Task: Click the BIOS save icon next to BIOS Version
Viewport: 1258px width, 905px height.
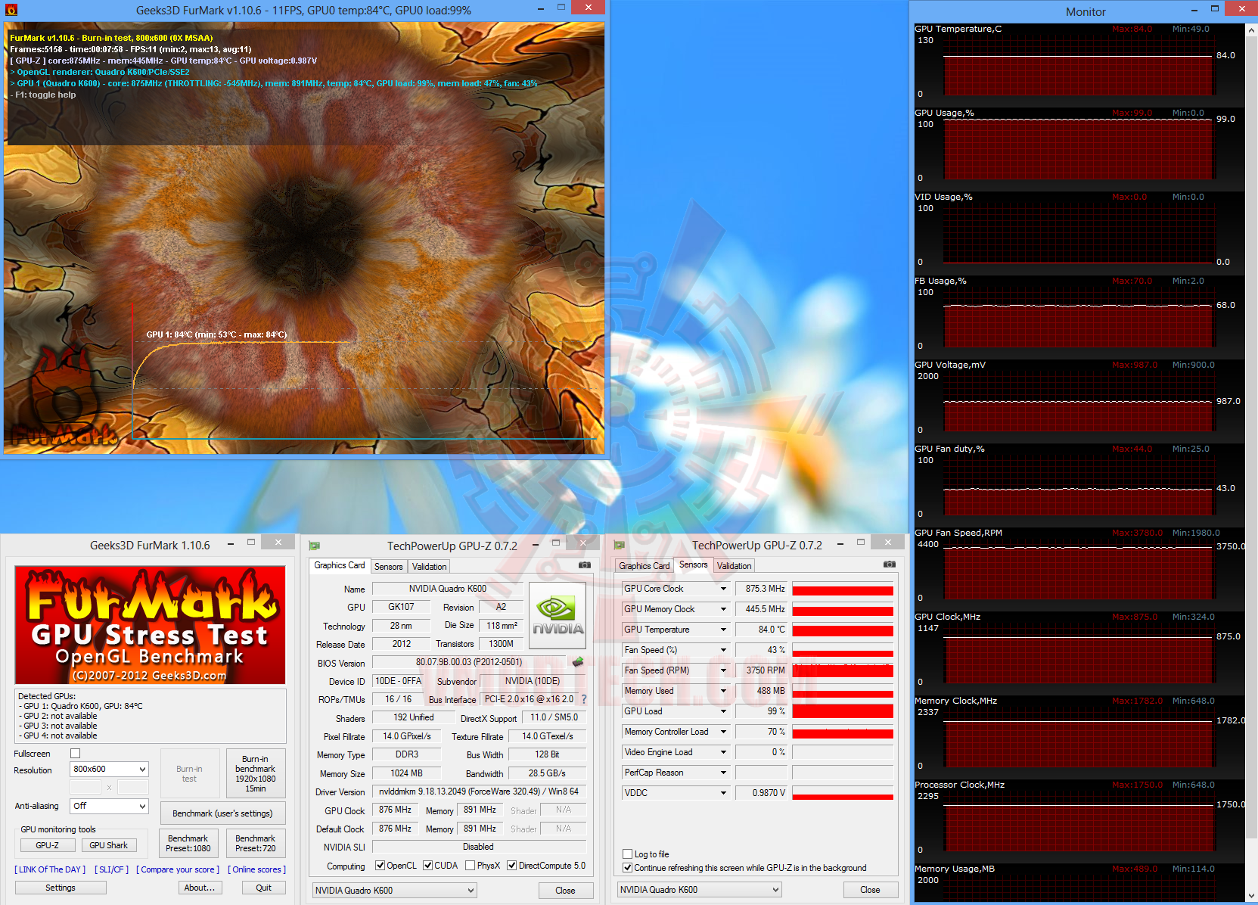Action: coord(579,662)
